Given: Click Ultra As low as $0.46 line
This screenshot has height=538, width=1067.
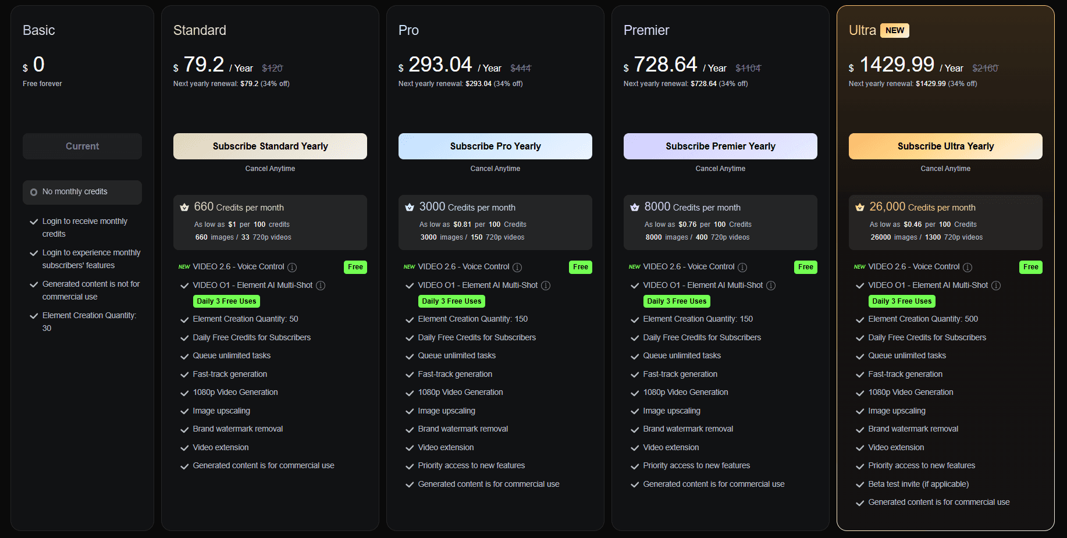Looking at the screenshot, I should click(x=923, y=225).
